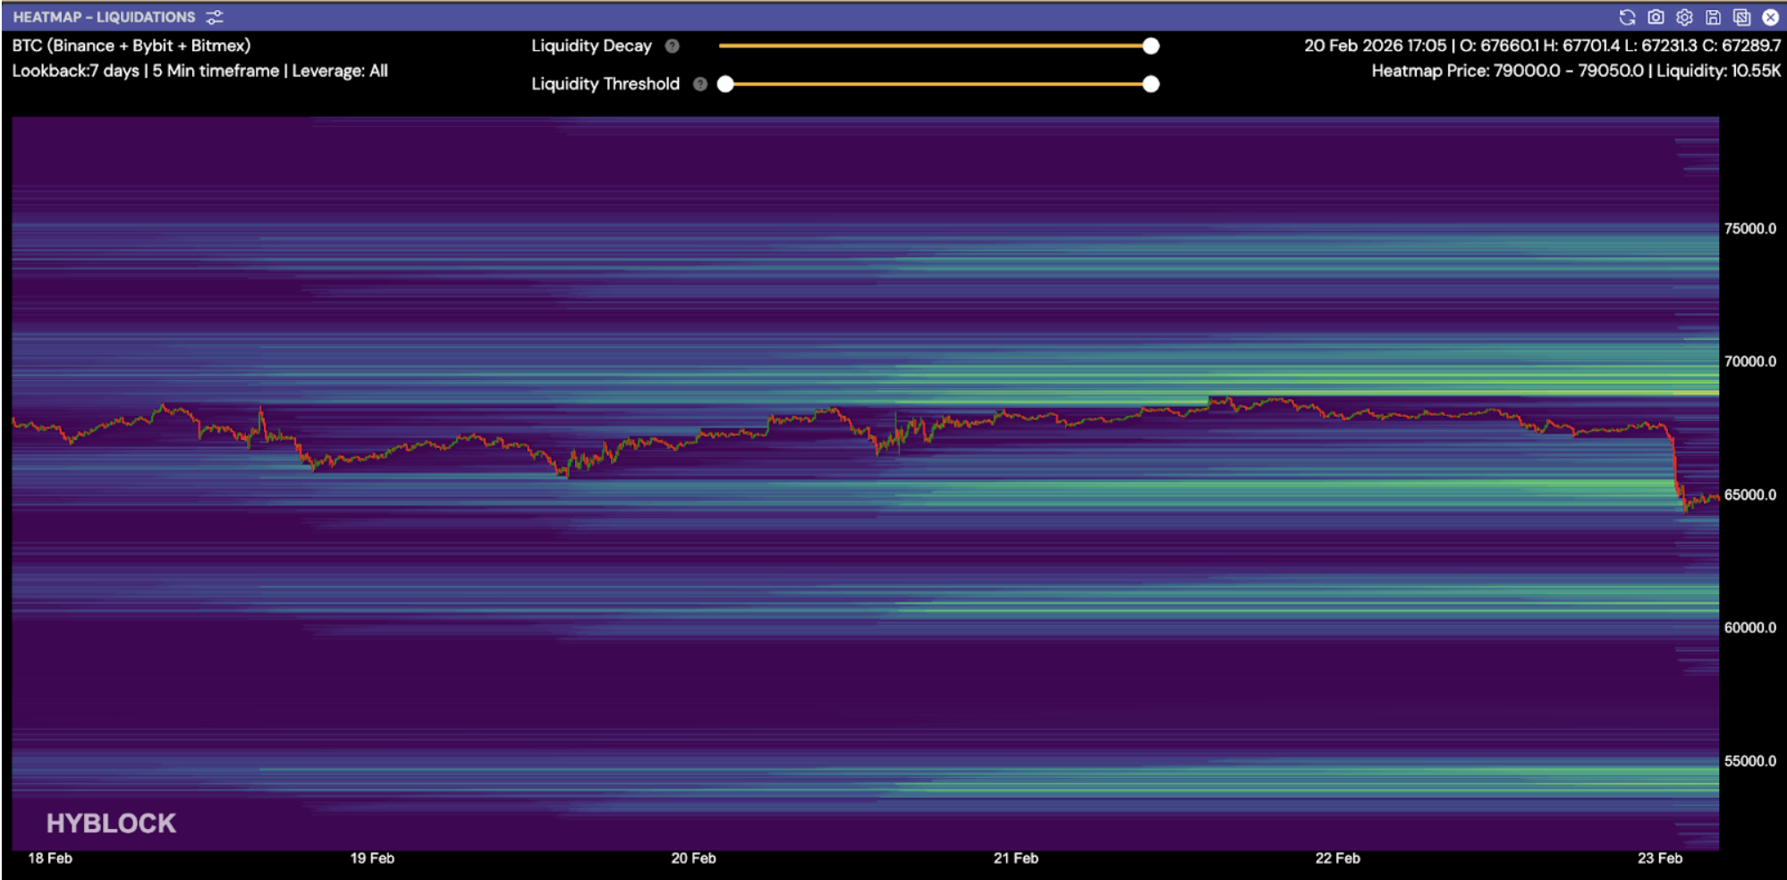Click the 19 Feb date axis label
The width and height of the screenshot is (1787, 880).
[x=372, y=859]
